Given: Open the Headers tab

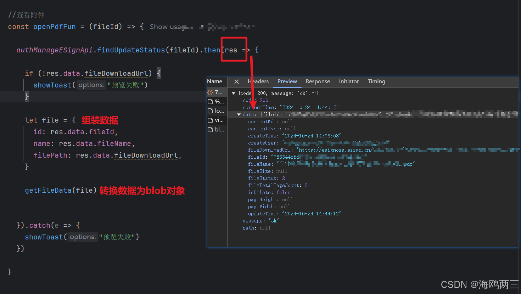Looking at the screenshot, I should click(258, 81).
